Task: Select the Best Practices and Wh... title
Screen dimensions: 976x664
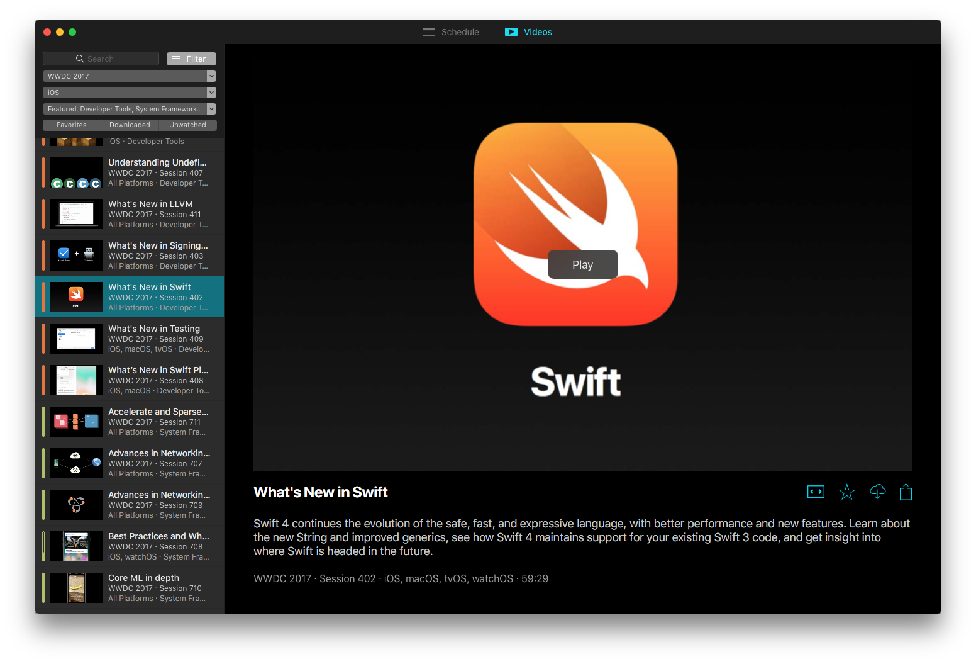Action: click(158, 536)
